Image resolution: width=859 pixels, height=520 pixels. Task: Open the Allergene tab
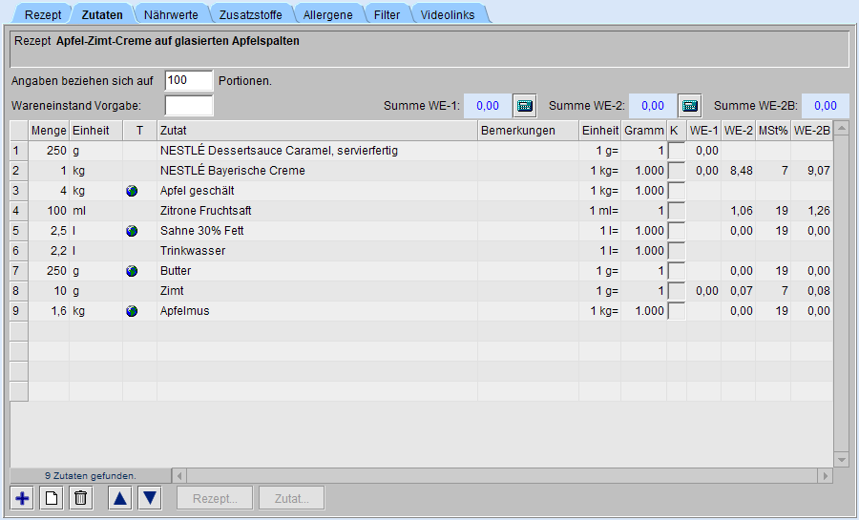tap(327, 14)
